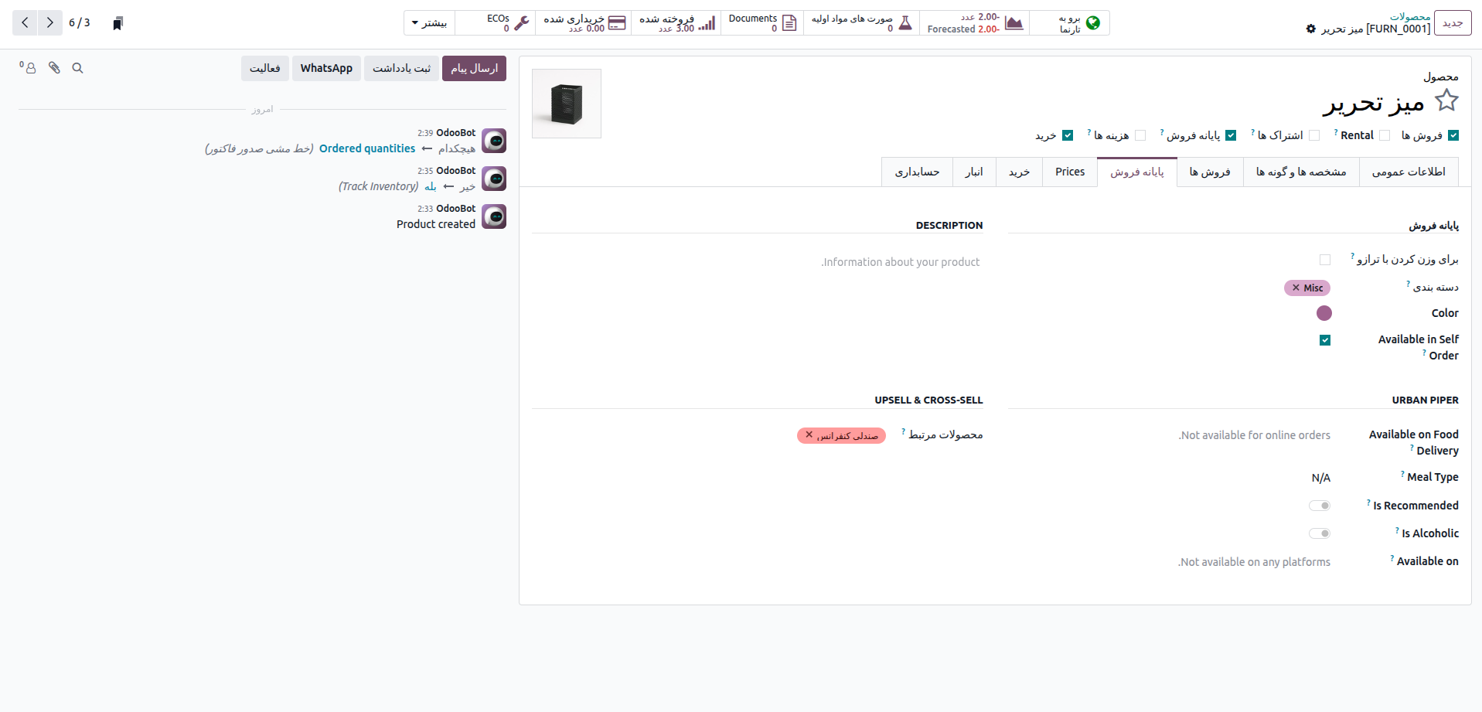1482x712 pixels.
Task: Click the search icon in chatter
Action: pyautogui.click(x=77, y=68)
